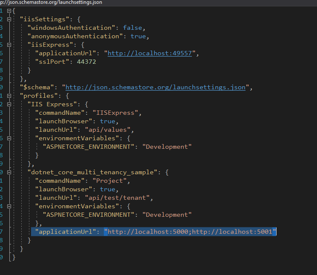Image resolution: width=317 pixels, height=275 pixels.
Task: Click "applicationUrl" key in iisExpress block
Action: 66,53
